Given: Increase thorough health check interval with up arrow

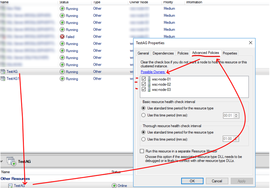Looking at the screenshot, I should [x=236, y=137].
